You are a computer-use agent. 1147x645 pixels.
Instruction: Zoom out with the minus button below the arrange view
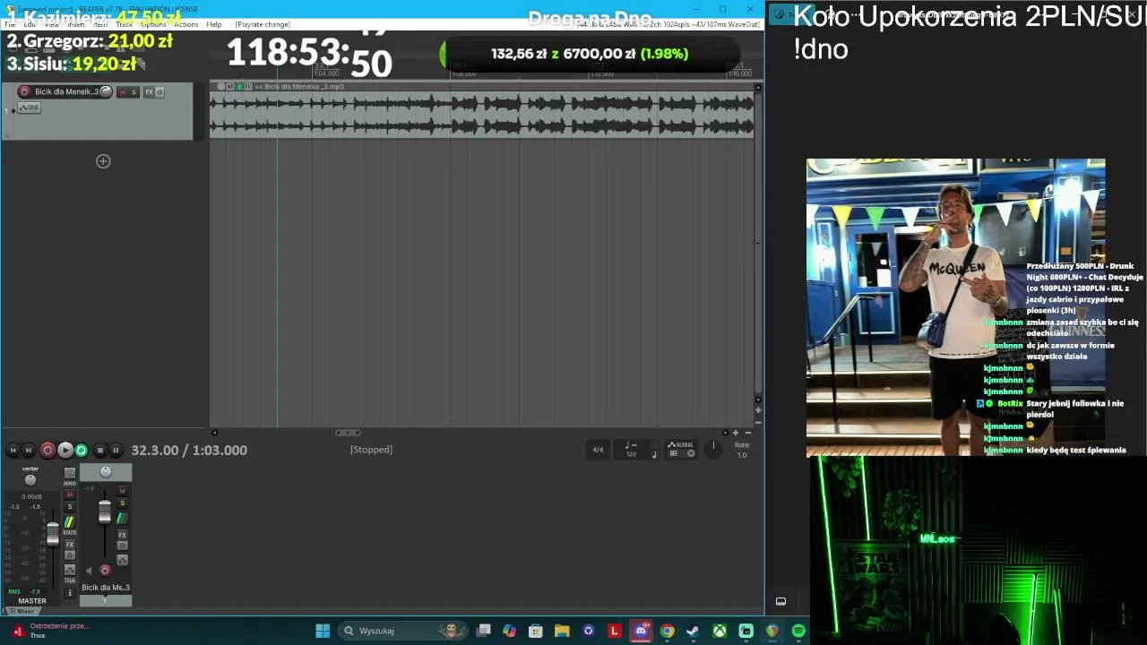coord(748,433)
